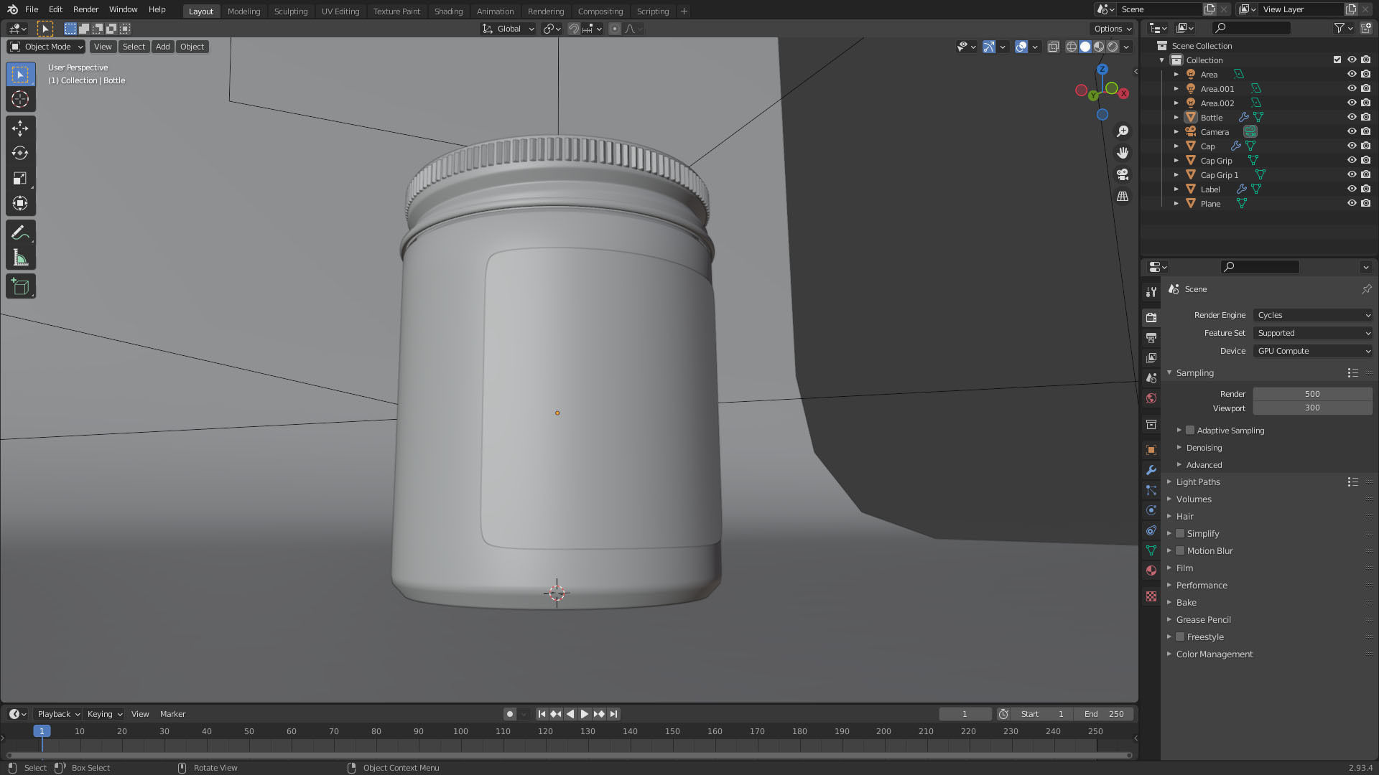Open the Render menu

click(x=85, y=9)
